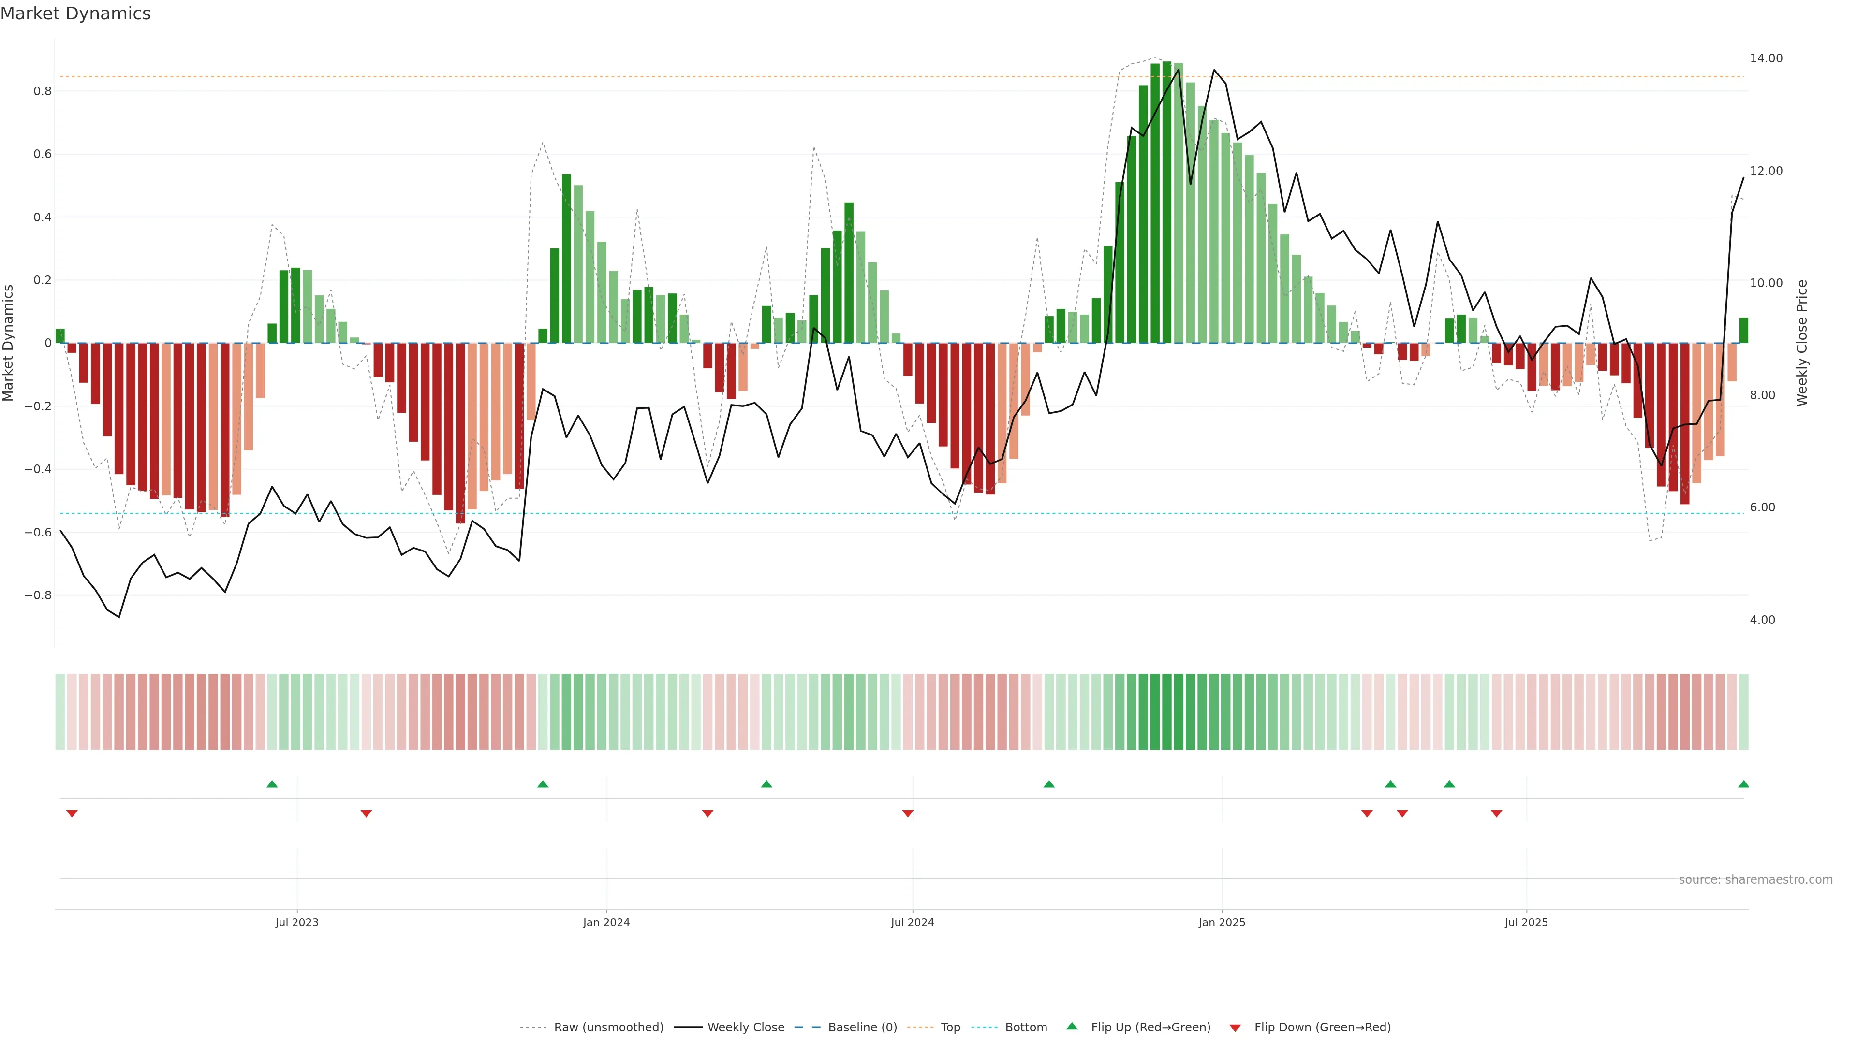
Task: Click the Flip Up green triangle legend icon
Action: coord(1071,1027)
